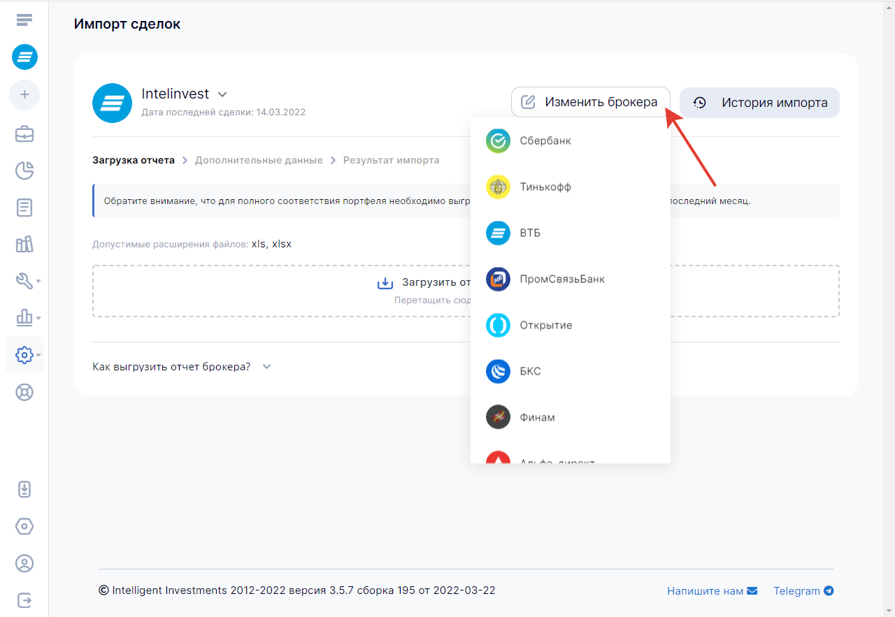Image resolution: width=895 pixels, height=617 pixels.
Task: Select БКС broker option
Action: pos(530,372)
